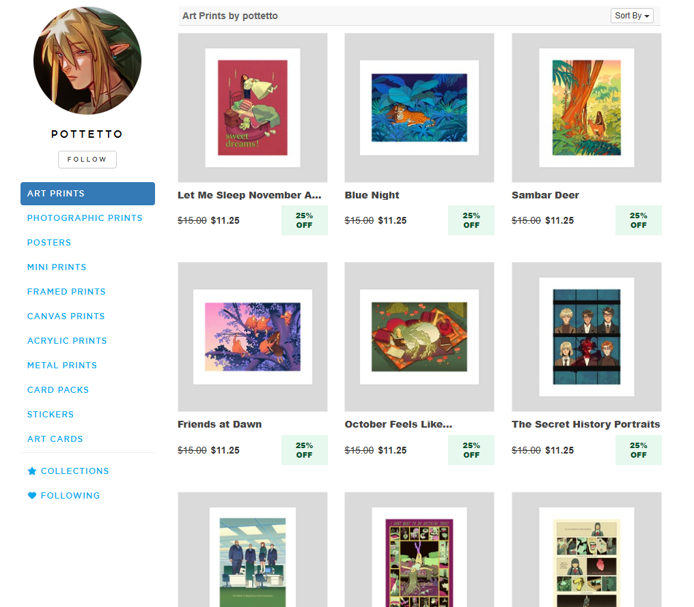View the Friends at Dawn print image
This screenshot has height=607, width=694.
pos(253,337)
